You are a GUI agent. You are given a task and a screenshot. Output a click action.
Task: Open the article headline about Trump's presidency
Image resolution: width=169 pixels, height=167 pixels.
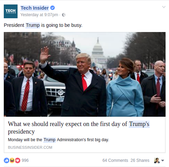pos(78,128)
